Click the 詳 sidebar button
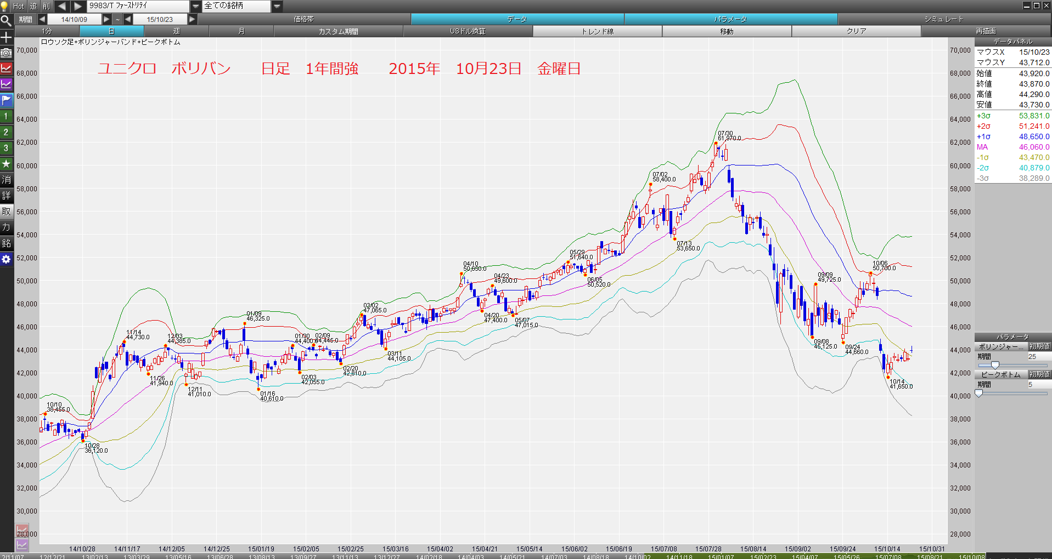This screenshot has height=559, width=1052. (x=6, y=196)
